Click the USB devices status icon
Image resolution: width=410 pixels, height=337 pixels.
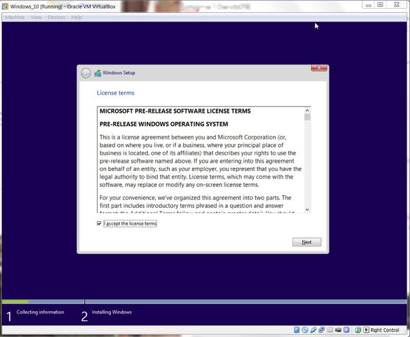(313, 330)
